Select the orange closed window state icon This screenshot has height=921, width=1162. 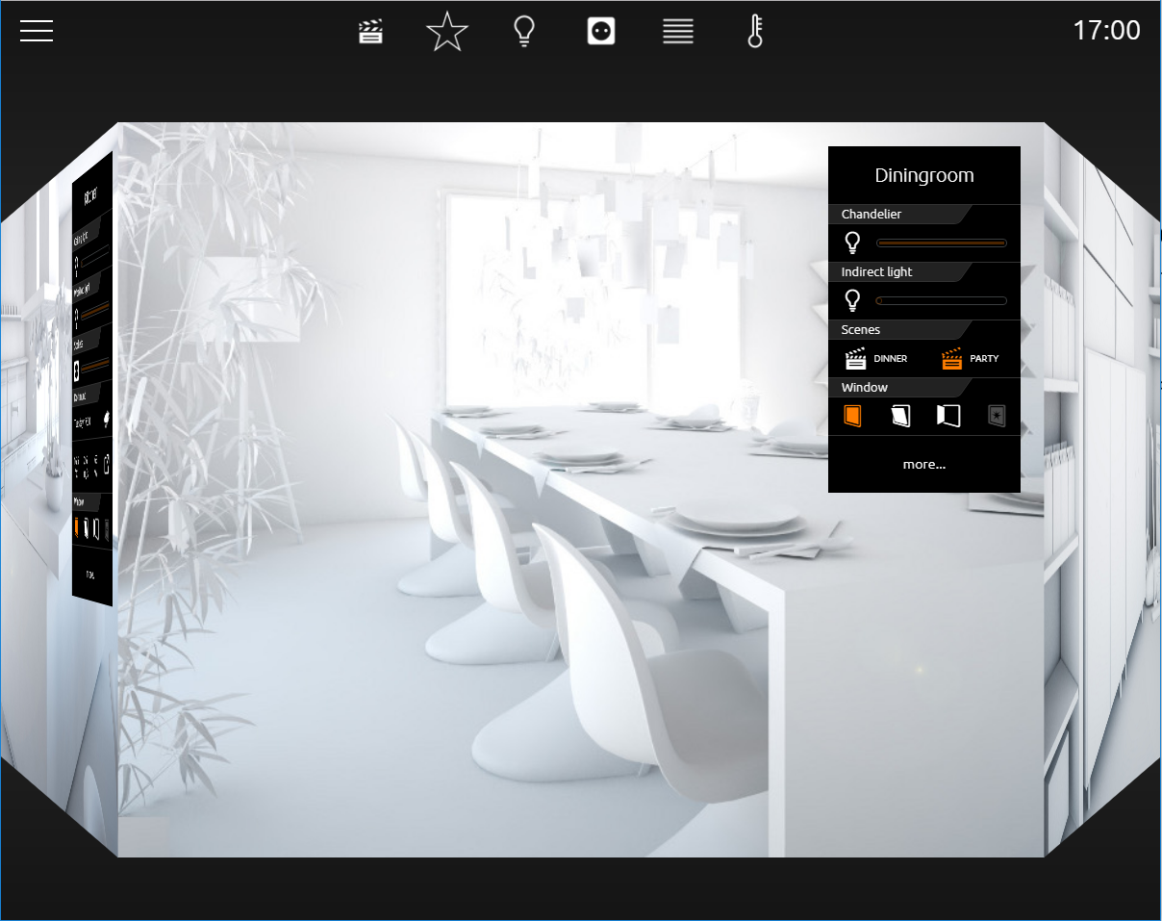tap(852, 416)
